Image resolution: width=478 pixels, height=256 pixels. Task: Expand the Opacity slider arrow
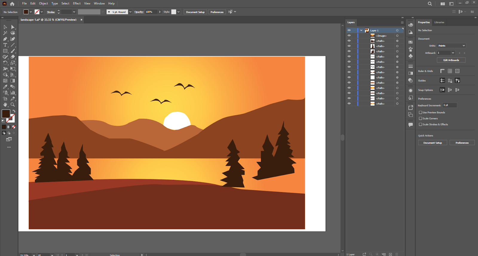point(160,12)
